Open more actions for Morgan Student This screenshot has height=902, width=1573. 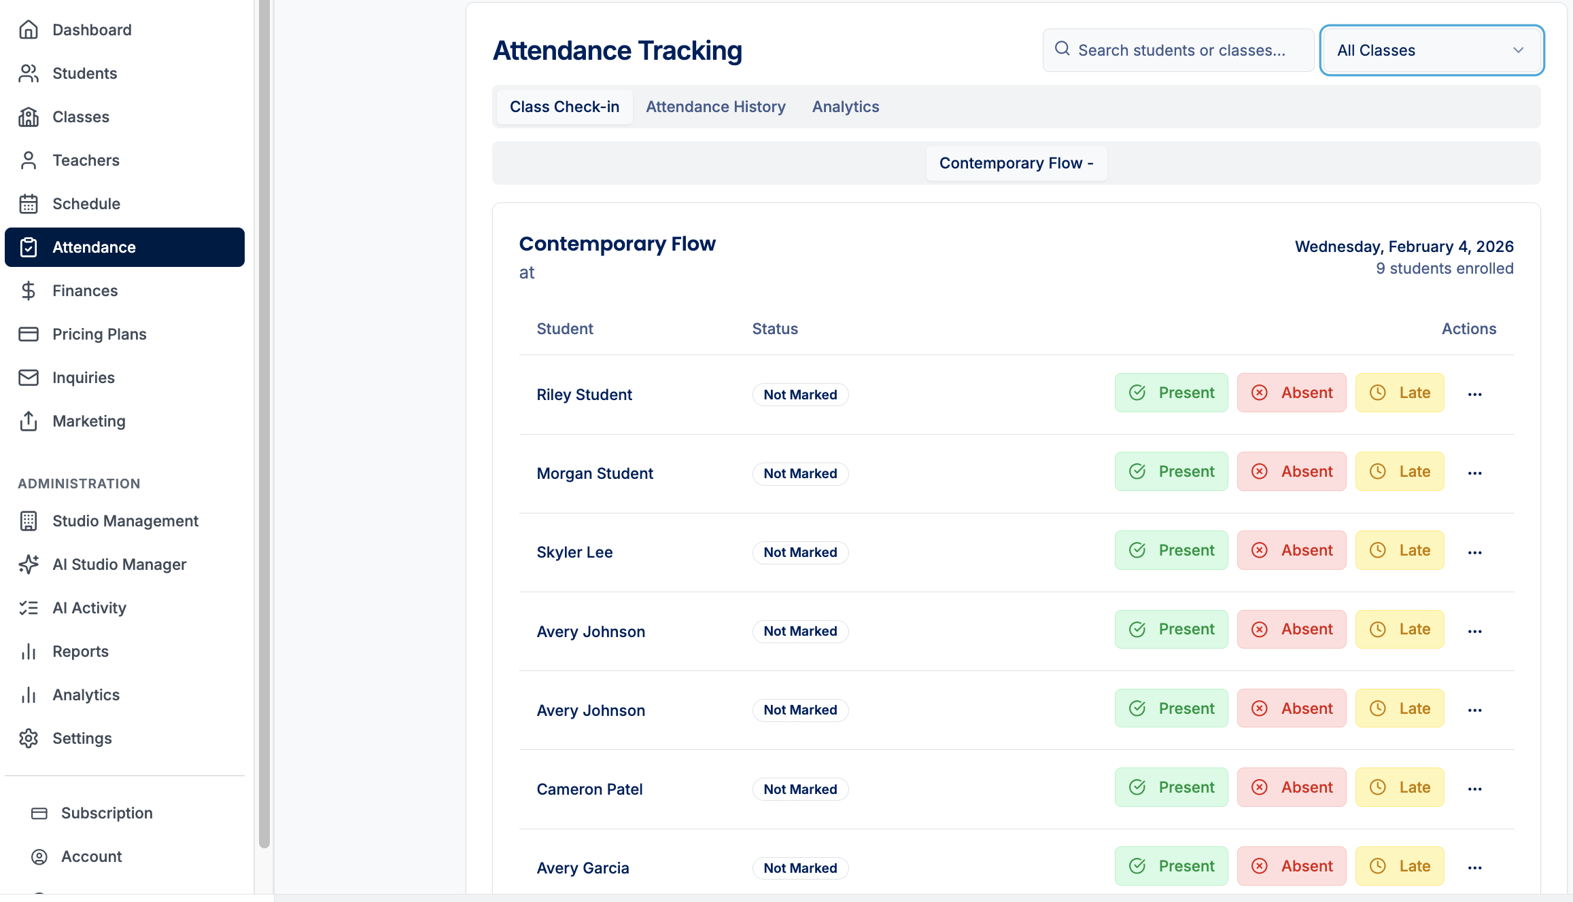(1474, 473)
